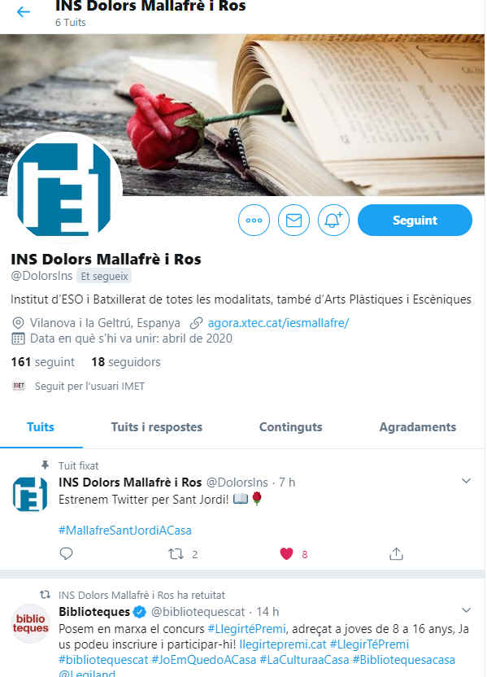Open the three-dots more options menu
The image size is (487, 677).
pyautogui.click(x=254, y=221)
